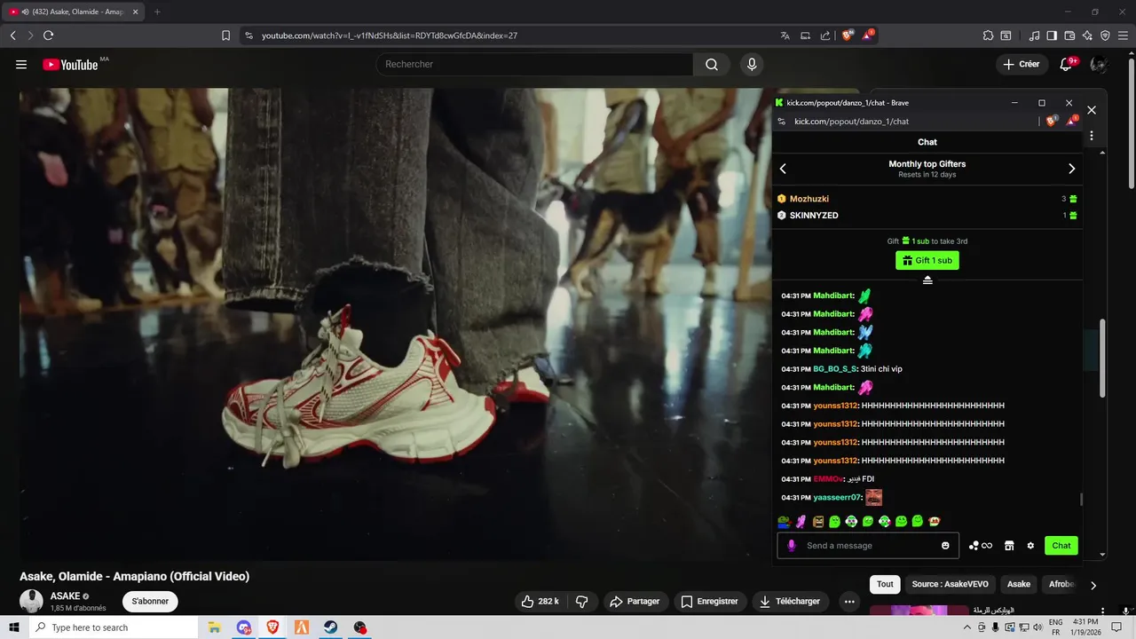Show next leaderboard in Kick chat
1136x639 pixels.
(x=1071, y=169)
